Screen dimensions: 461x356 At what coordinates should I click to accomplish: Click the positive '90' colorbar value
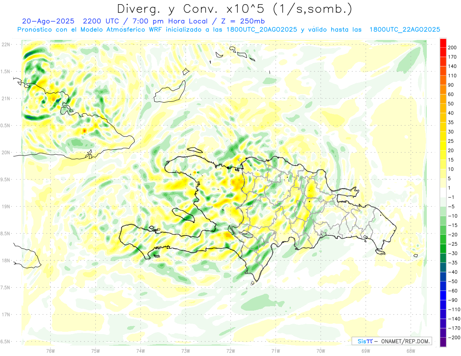(451, 85)
